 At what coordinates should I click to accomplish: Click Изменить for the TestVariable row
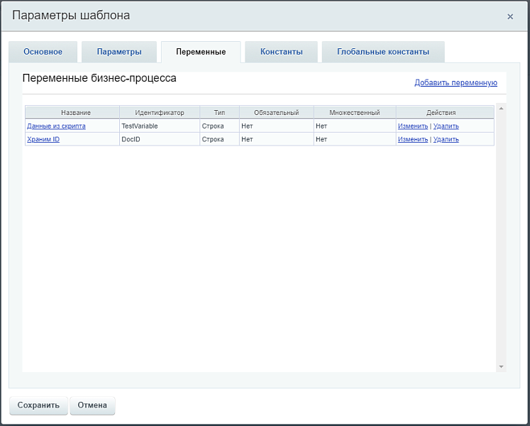pos(412,126)
